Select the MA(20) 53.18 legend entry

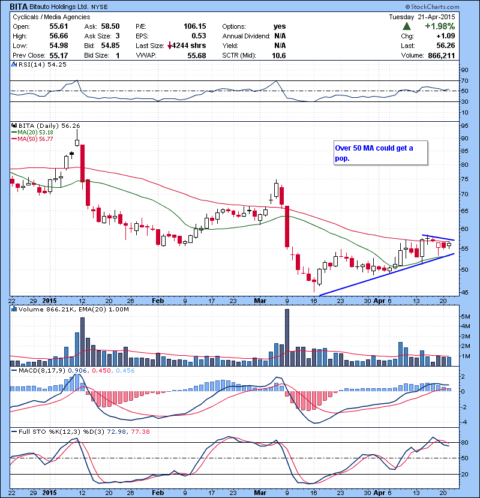(x=32, y=133)
